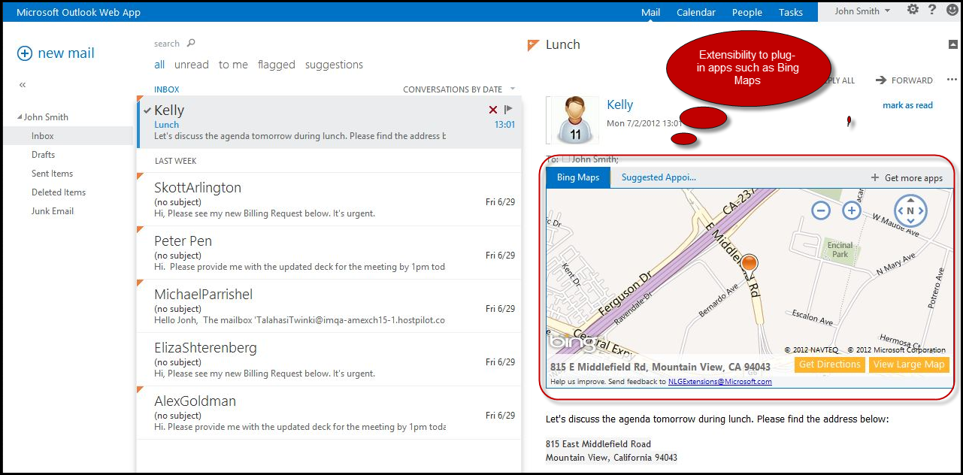Open the Peter Pen message
This screenshot has height=475, width=963.
coord(329,253)
